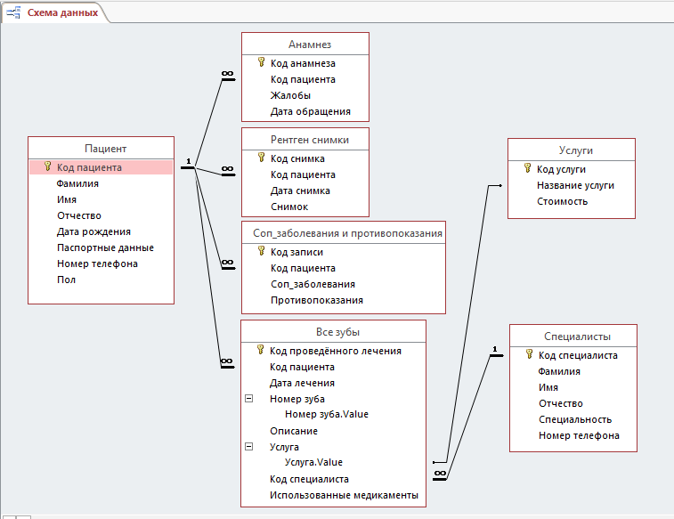The image size is (674, 519).
Task: Select the Специалисты table title bar
Action: [x=573, y=337]
